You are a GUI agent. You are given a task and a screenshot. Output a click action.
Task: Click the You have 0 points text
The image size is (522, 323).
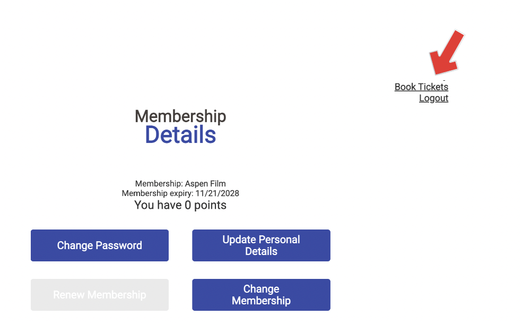tap(180, 205)
